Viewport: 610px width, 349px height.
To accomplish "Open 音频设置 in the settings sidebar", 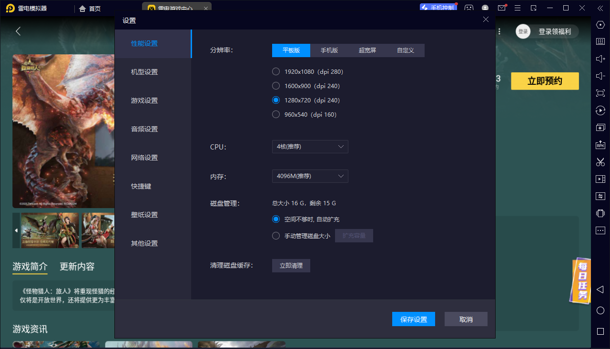I will pos(153,129).
